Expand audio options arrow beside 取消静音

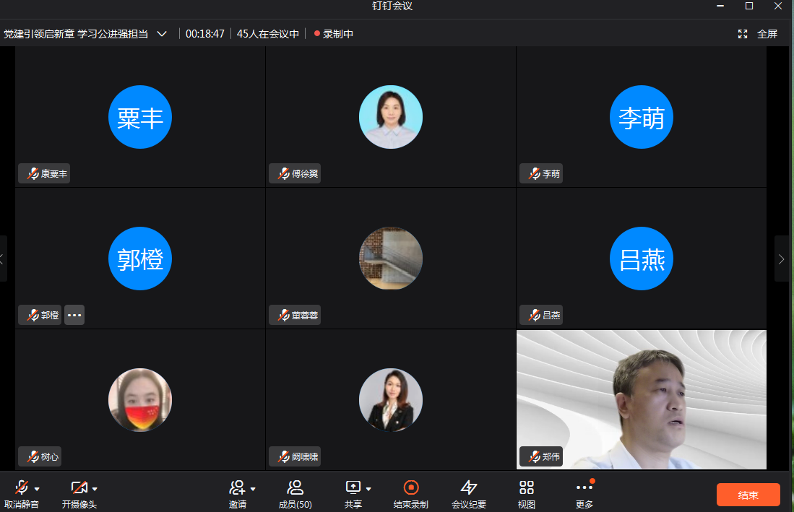(37, 489)
